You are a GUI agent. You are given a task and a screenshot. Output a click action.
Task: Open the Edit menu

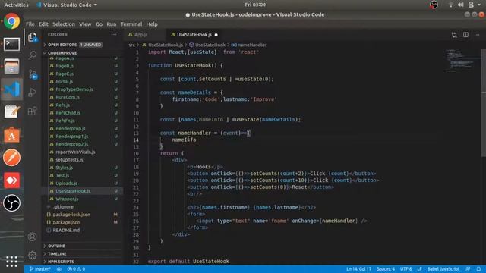(43, 24)
